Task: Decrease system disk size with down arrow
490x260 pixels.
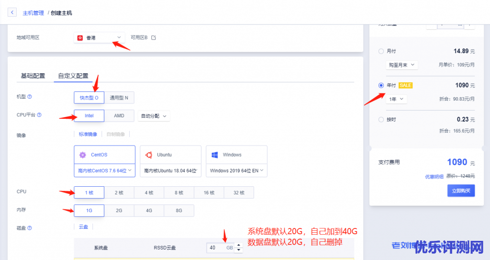Action: [x=239, y=250]
